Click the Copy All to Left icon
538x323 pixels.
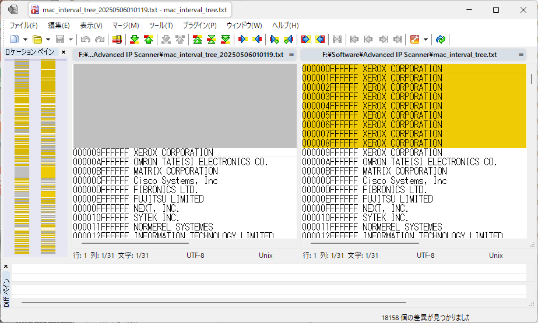320,40
